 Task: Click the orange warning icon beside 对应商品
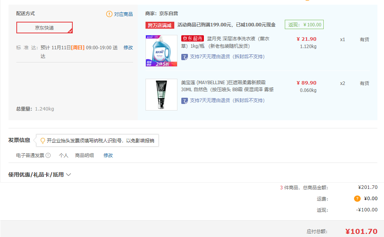[109, 14]
